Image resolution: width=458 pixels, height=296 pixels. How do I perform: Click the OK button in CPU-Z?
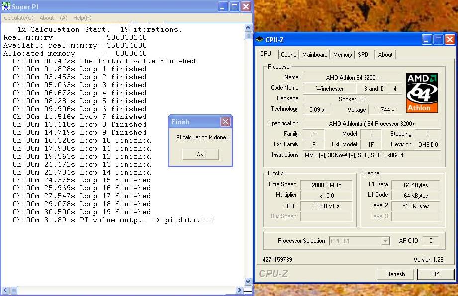(x=436, y=274)
